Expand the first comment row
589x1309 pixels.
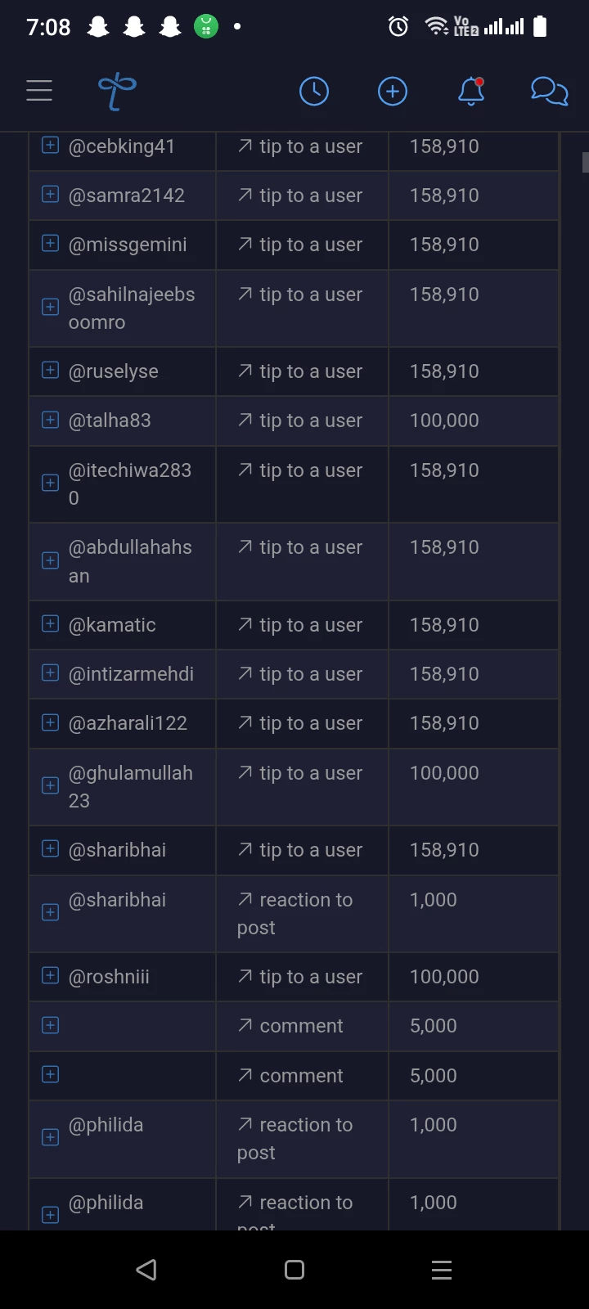50,1025
